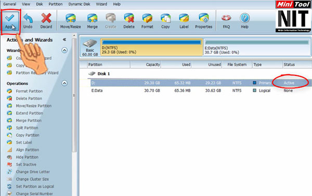
Task: Click the Logical type color square
Action: tap(254, 90)
